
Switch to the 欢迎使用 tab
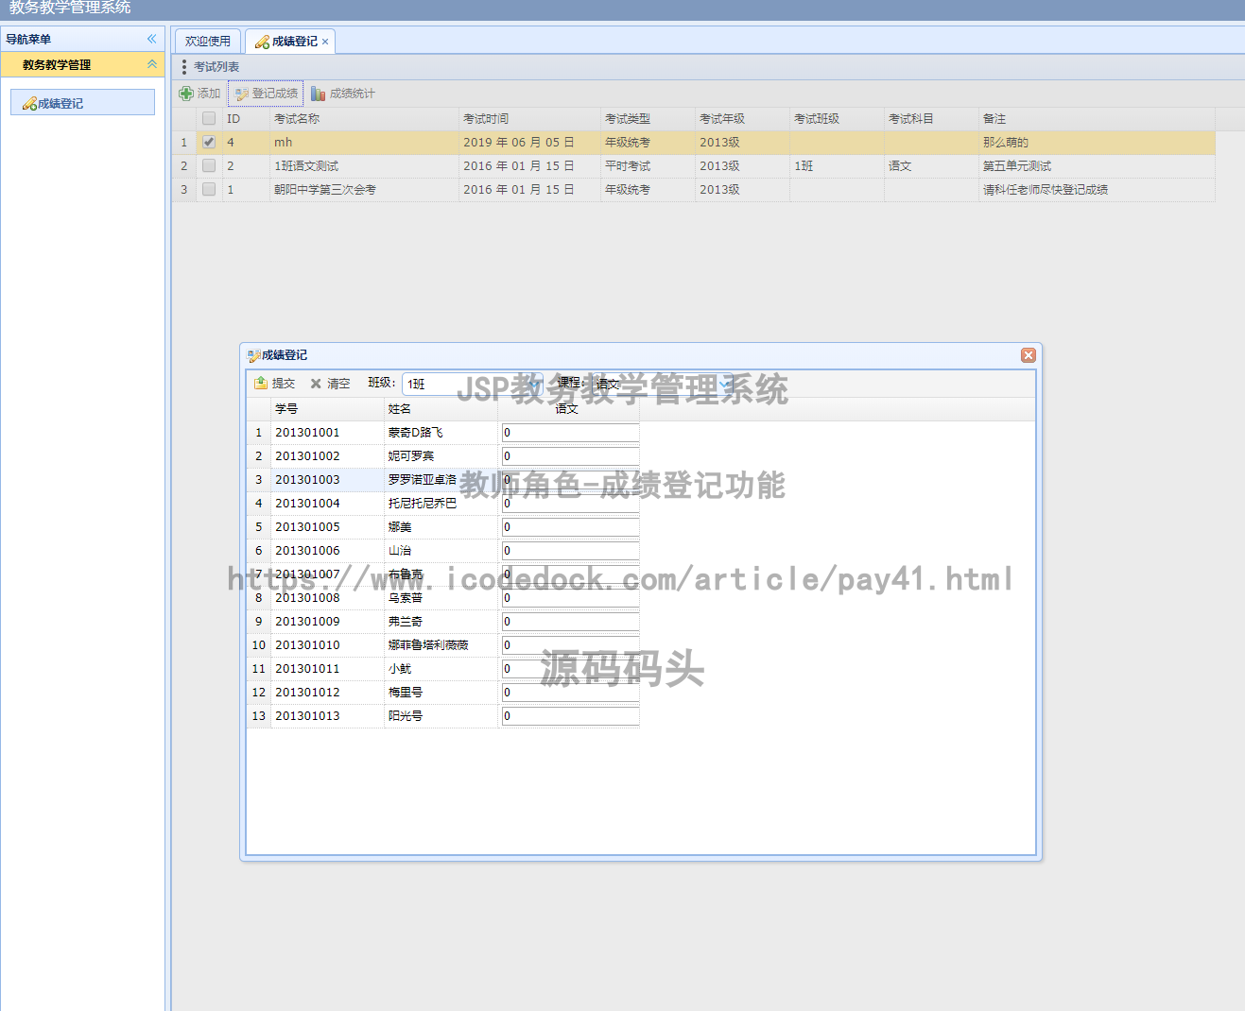pos(207,41)
